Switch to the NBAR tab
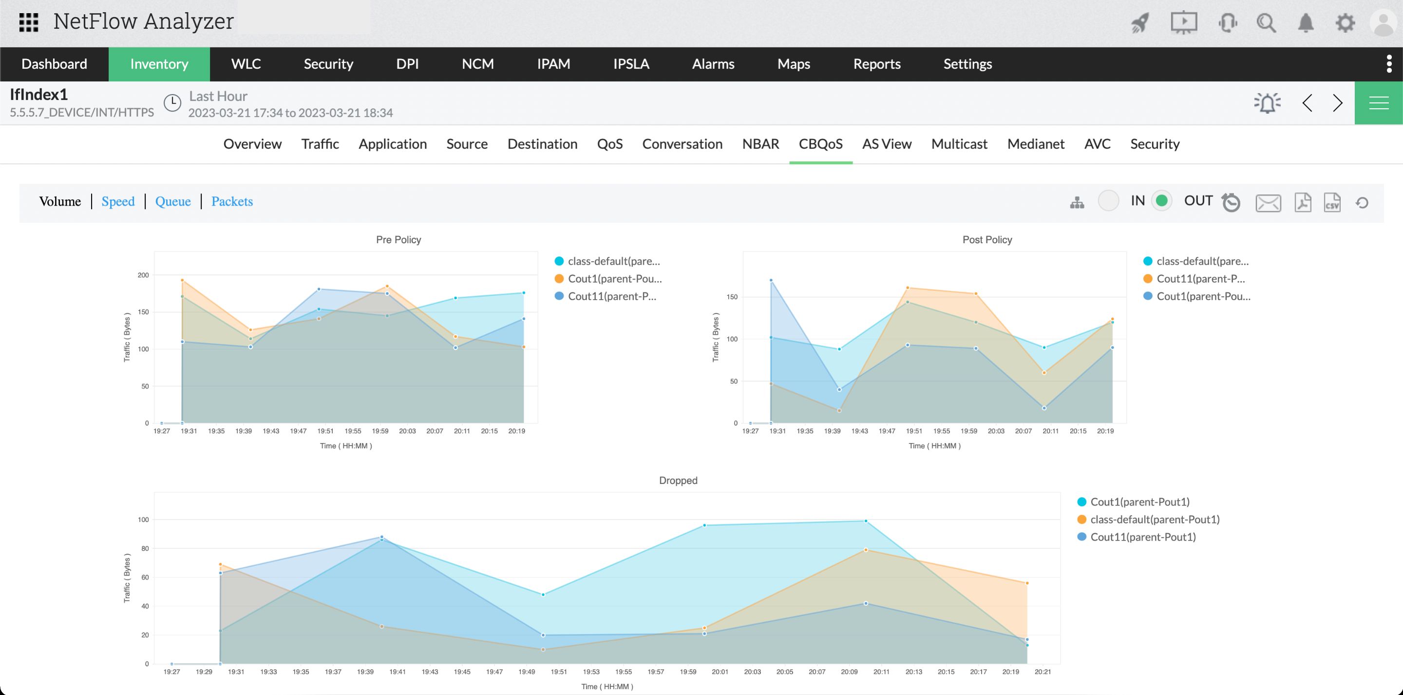The width and height of the screenshot is (1403, 695). 760,144
